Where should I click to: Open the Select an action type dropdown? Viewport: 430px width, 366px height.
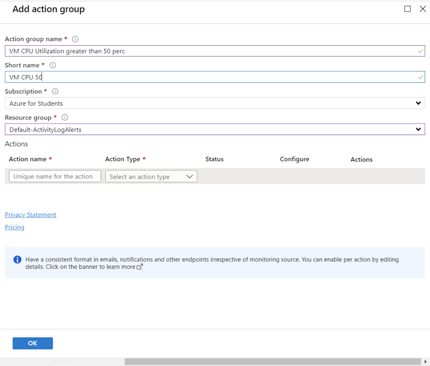pos(152,177)
